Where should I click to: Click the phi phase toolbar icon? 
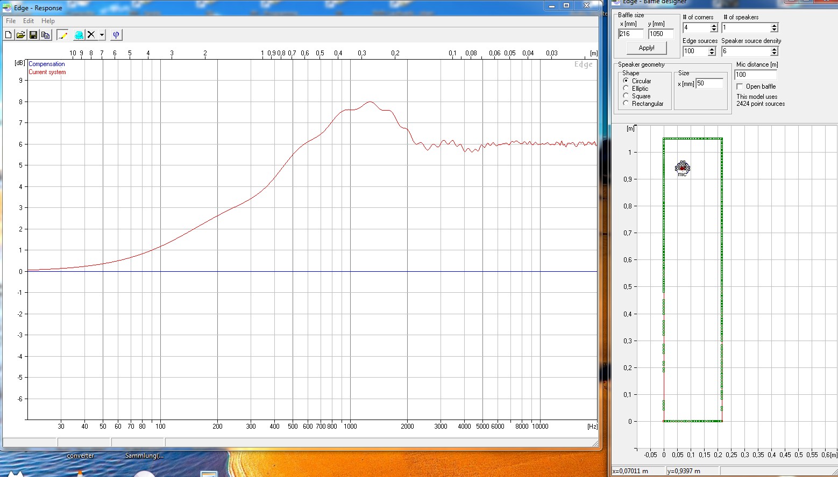[x=116, y=35]
